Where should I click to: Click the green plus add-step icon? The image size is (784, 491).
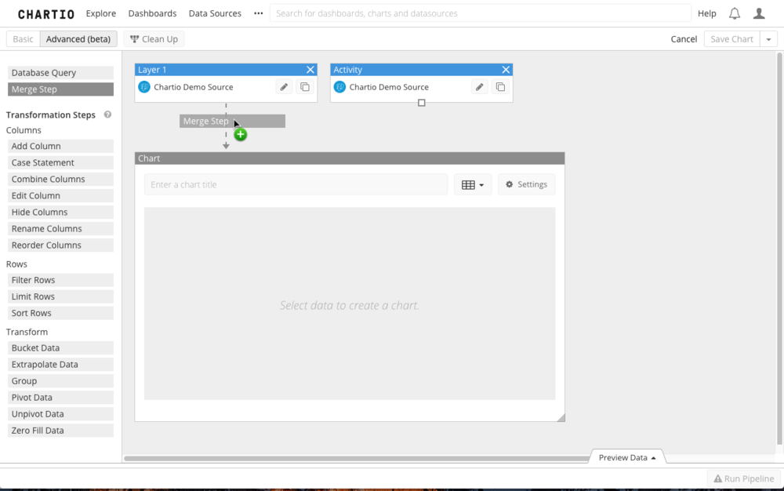pyautogui.click(x=241, y=134)
